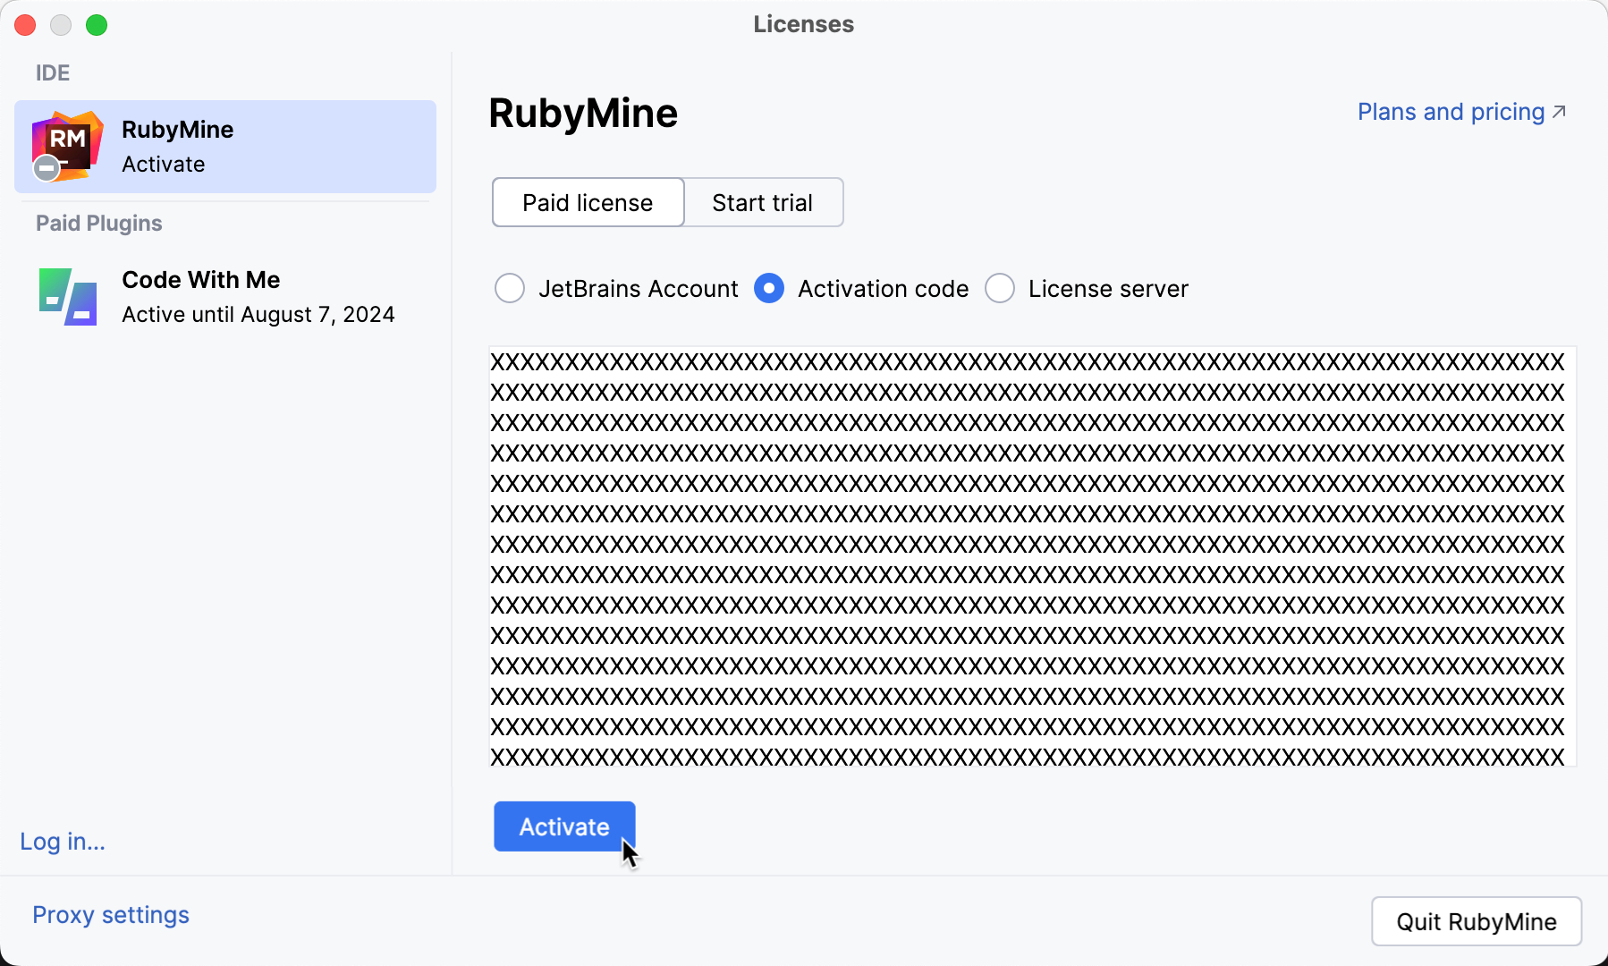Select the Activation code radio button
The image size is (1608, 966).
tap(769, 288)
